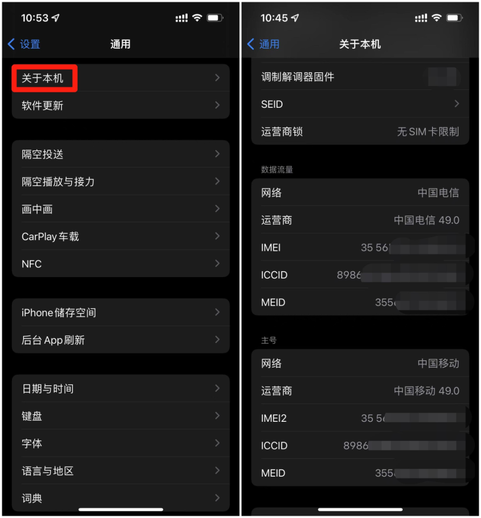Tap Wi-Fi icon in right status bar
481x518 pixels.
coord(437,18)
